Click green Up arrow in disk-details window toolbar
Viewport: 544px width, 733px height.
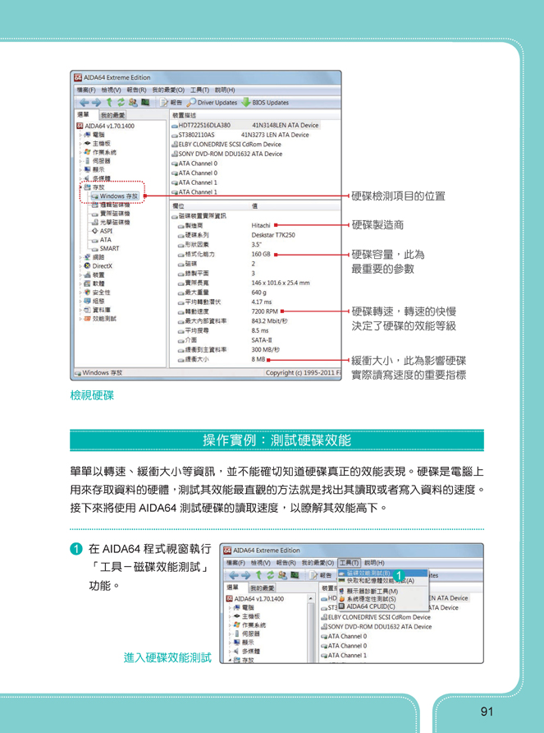pos(109,103)
